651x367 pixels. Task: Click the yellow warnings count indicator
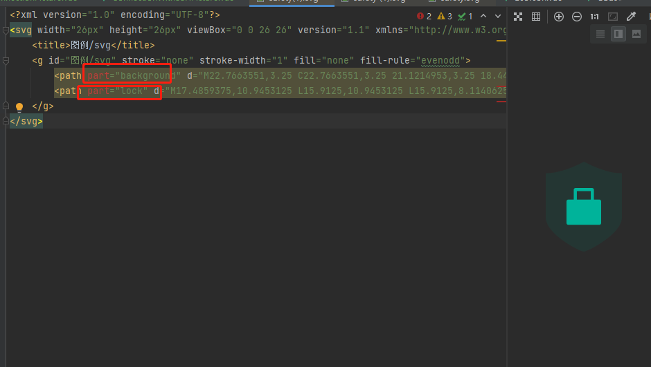(445, 16)
